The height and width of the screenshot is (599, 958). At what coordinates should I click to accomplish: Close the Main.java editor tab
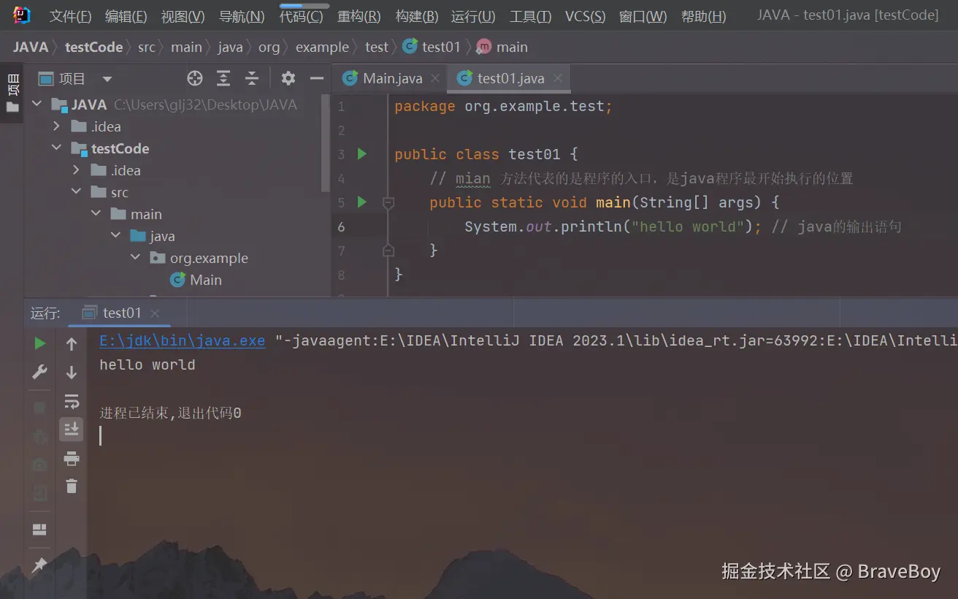pyautogui.click(x=436, y=78)
